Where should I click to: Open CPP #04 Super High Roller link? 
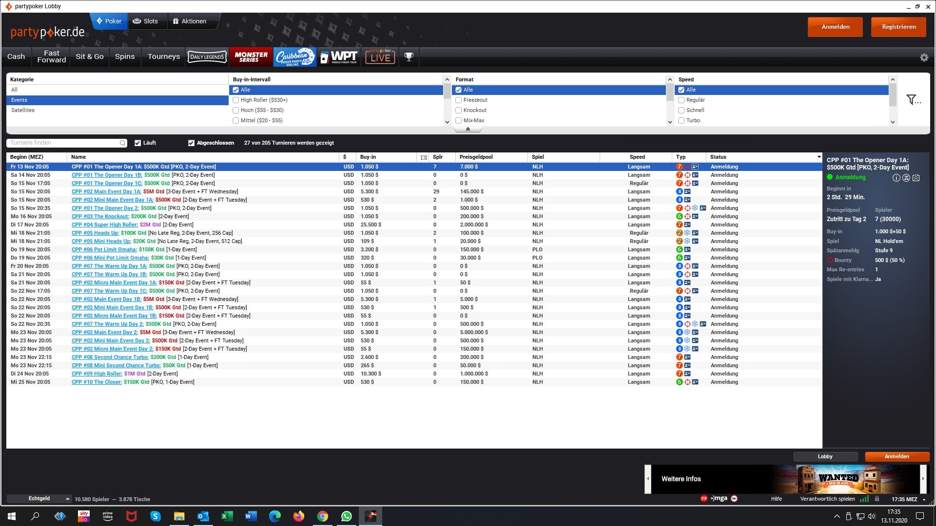click(105, 225)
